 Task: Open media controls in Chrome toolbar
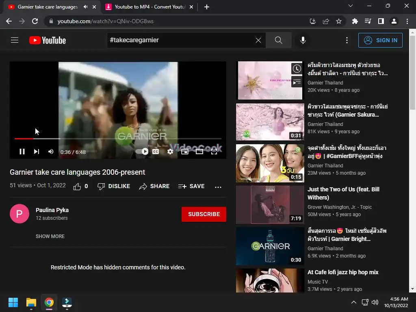click(368, 21)
